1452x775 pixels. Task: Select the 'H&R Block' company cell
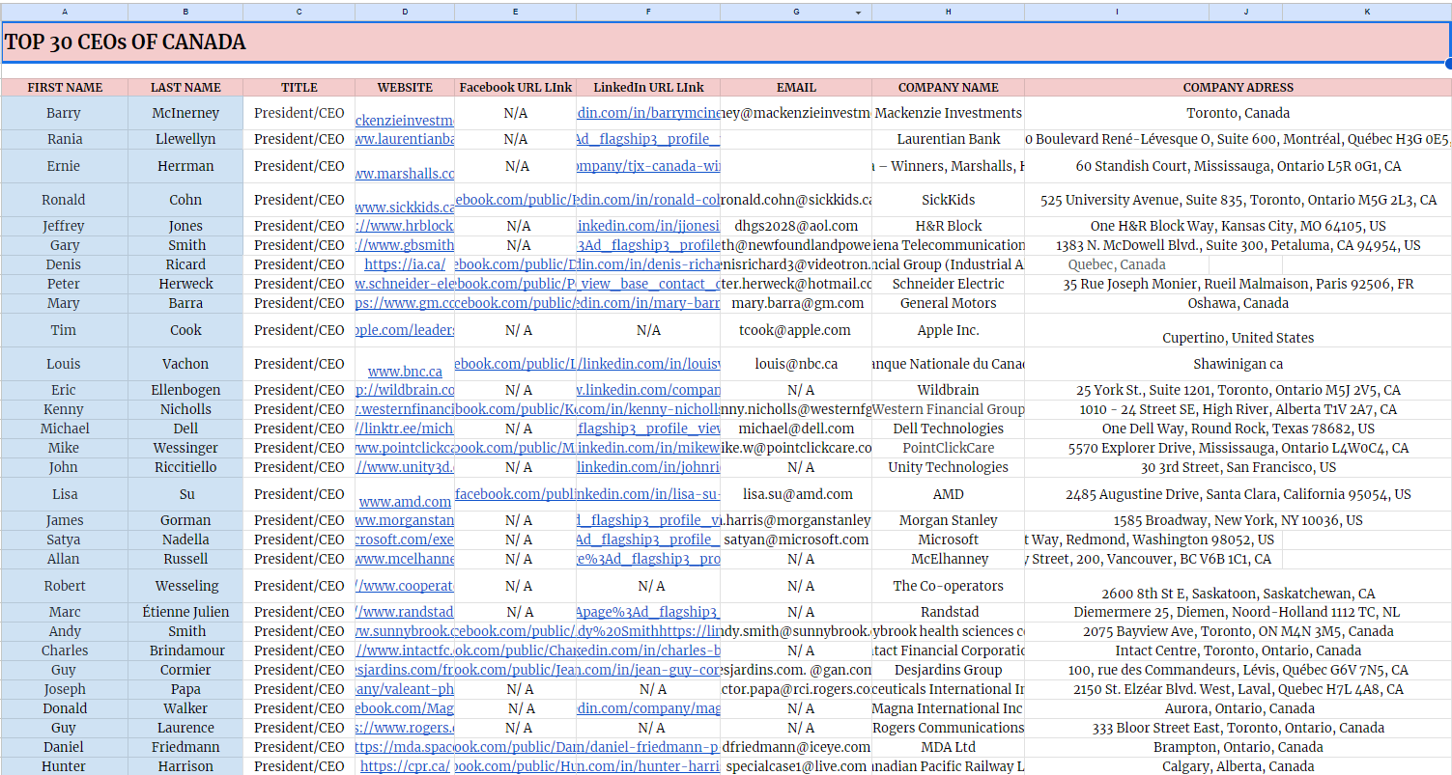[x=949, y=226]
